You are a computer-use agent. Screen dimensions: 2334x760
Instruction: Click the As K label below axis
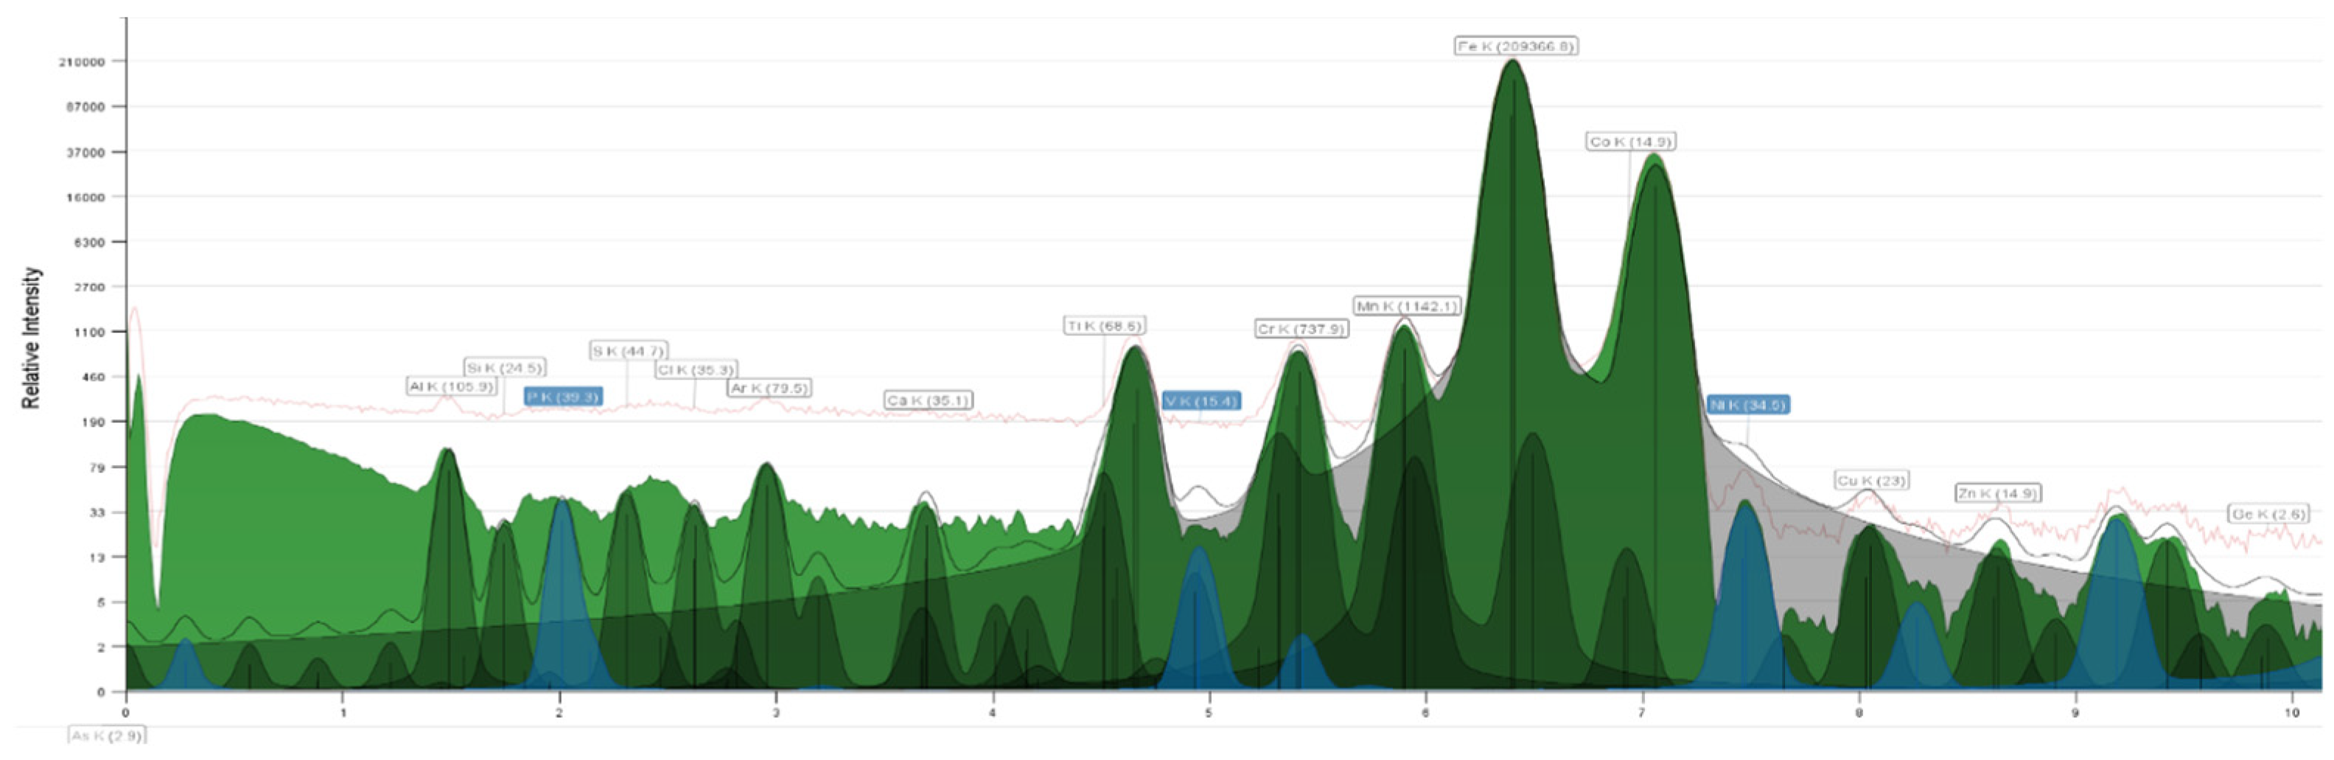107,736
